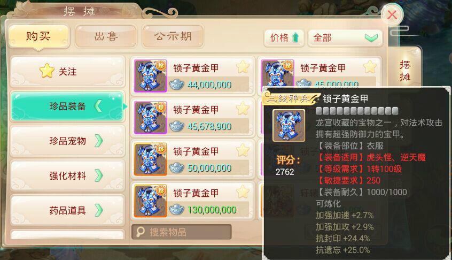
Task: Click the armor icon priced 50,000,000
Action: (151, 159)
